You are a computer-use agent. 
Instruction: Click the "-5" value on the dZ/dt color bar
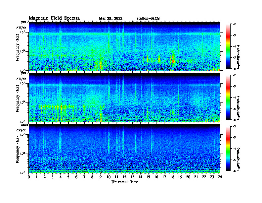click(234, 160)
